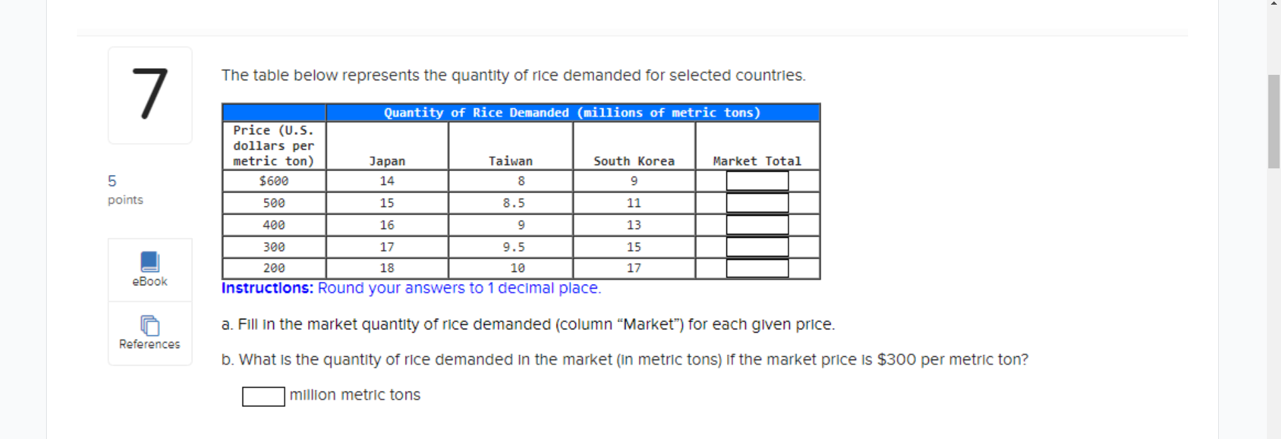Select the Japan column header
1281x439 pixels.
[x=387, y=160]
